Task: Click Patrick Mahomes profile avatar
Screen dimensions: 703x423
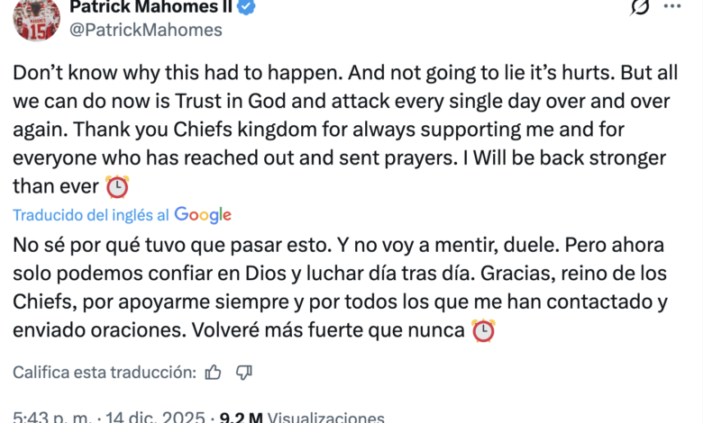Action: coord(36,16)
